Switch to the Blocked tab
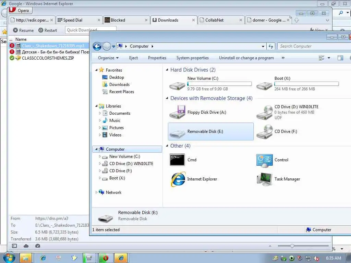 tap(126, 20)
